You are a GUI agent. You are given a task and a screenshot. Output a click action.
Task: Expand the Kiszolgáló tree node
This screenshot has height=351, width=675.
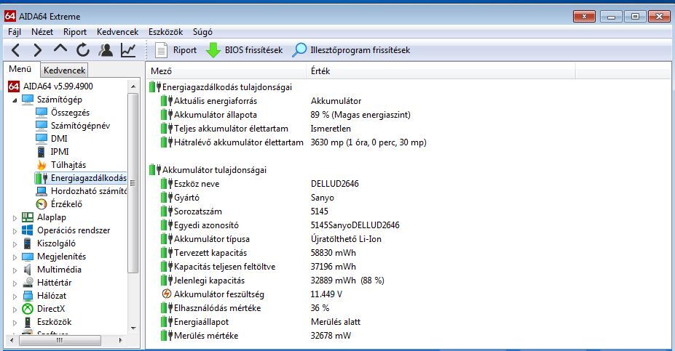[15, 244]
